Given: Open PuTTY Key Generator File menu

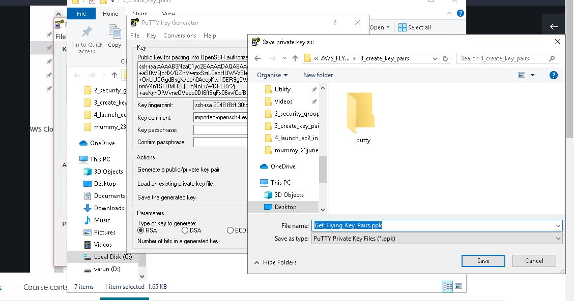Looking at the screenshot, I should click(135, 36).
